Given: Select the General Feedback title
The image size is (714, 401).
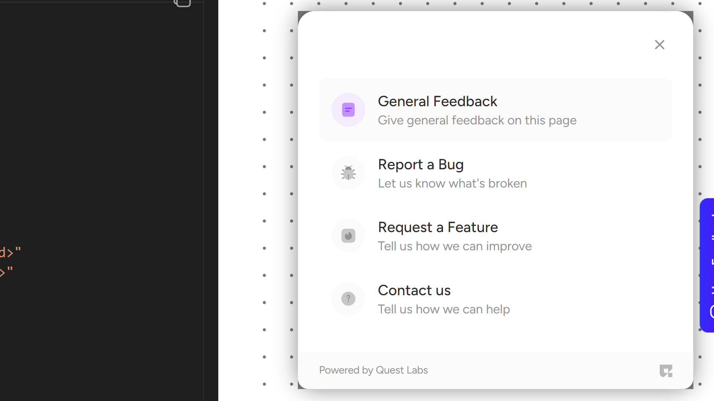Looking at the screenshot, I should click(437, 101).
